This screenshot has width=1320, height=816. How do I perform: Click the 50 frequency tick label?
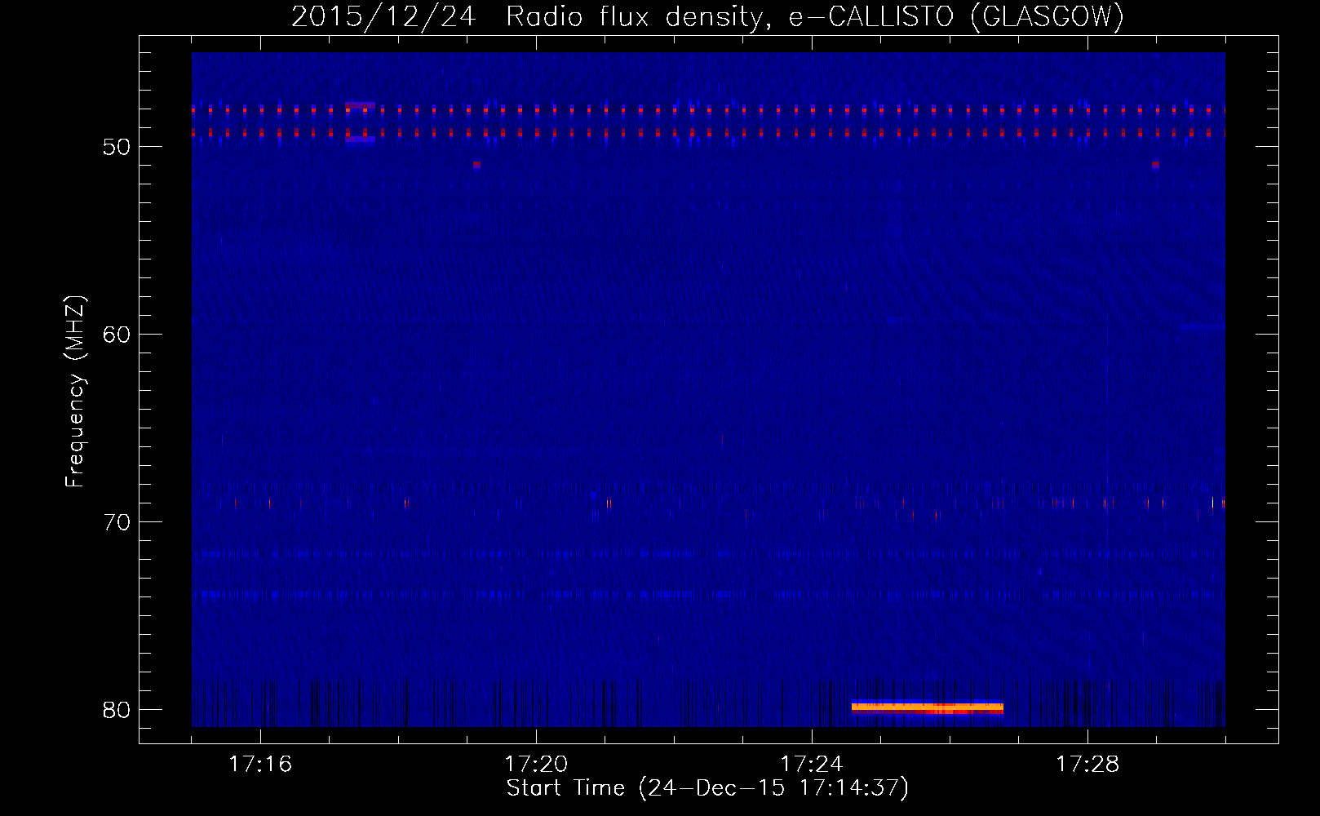[x=117, y=147]
